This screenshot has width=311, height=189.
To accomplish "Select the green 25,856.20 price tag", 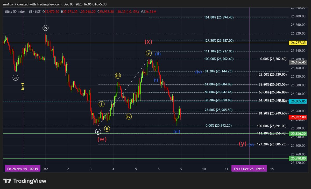I will coord(298,134).
